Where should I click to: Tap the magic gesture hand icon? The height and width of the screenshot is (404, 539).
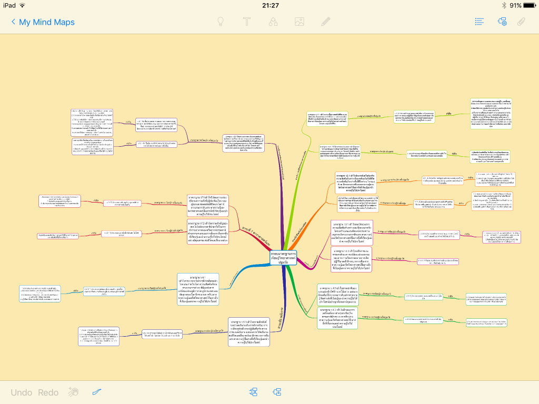coord(74,392)
